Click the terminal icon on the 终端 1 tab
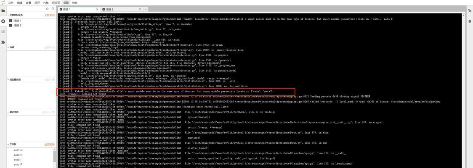This screenshot has width=473, height=168. (61, 9)
